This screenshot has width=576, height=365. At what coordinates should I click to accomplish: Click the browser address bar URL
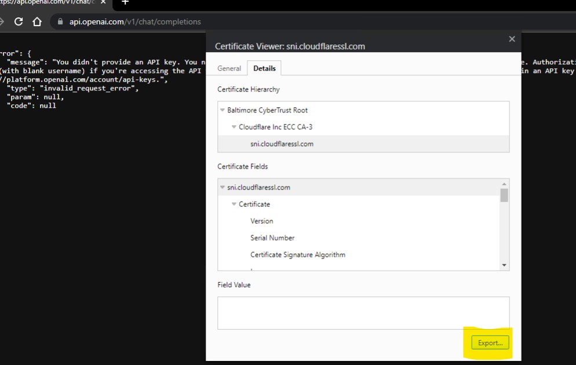pyautogui.click(x=135, y=22)
